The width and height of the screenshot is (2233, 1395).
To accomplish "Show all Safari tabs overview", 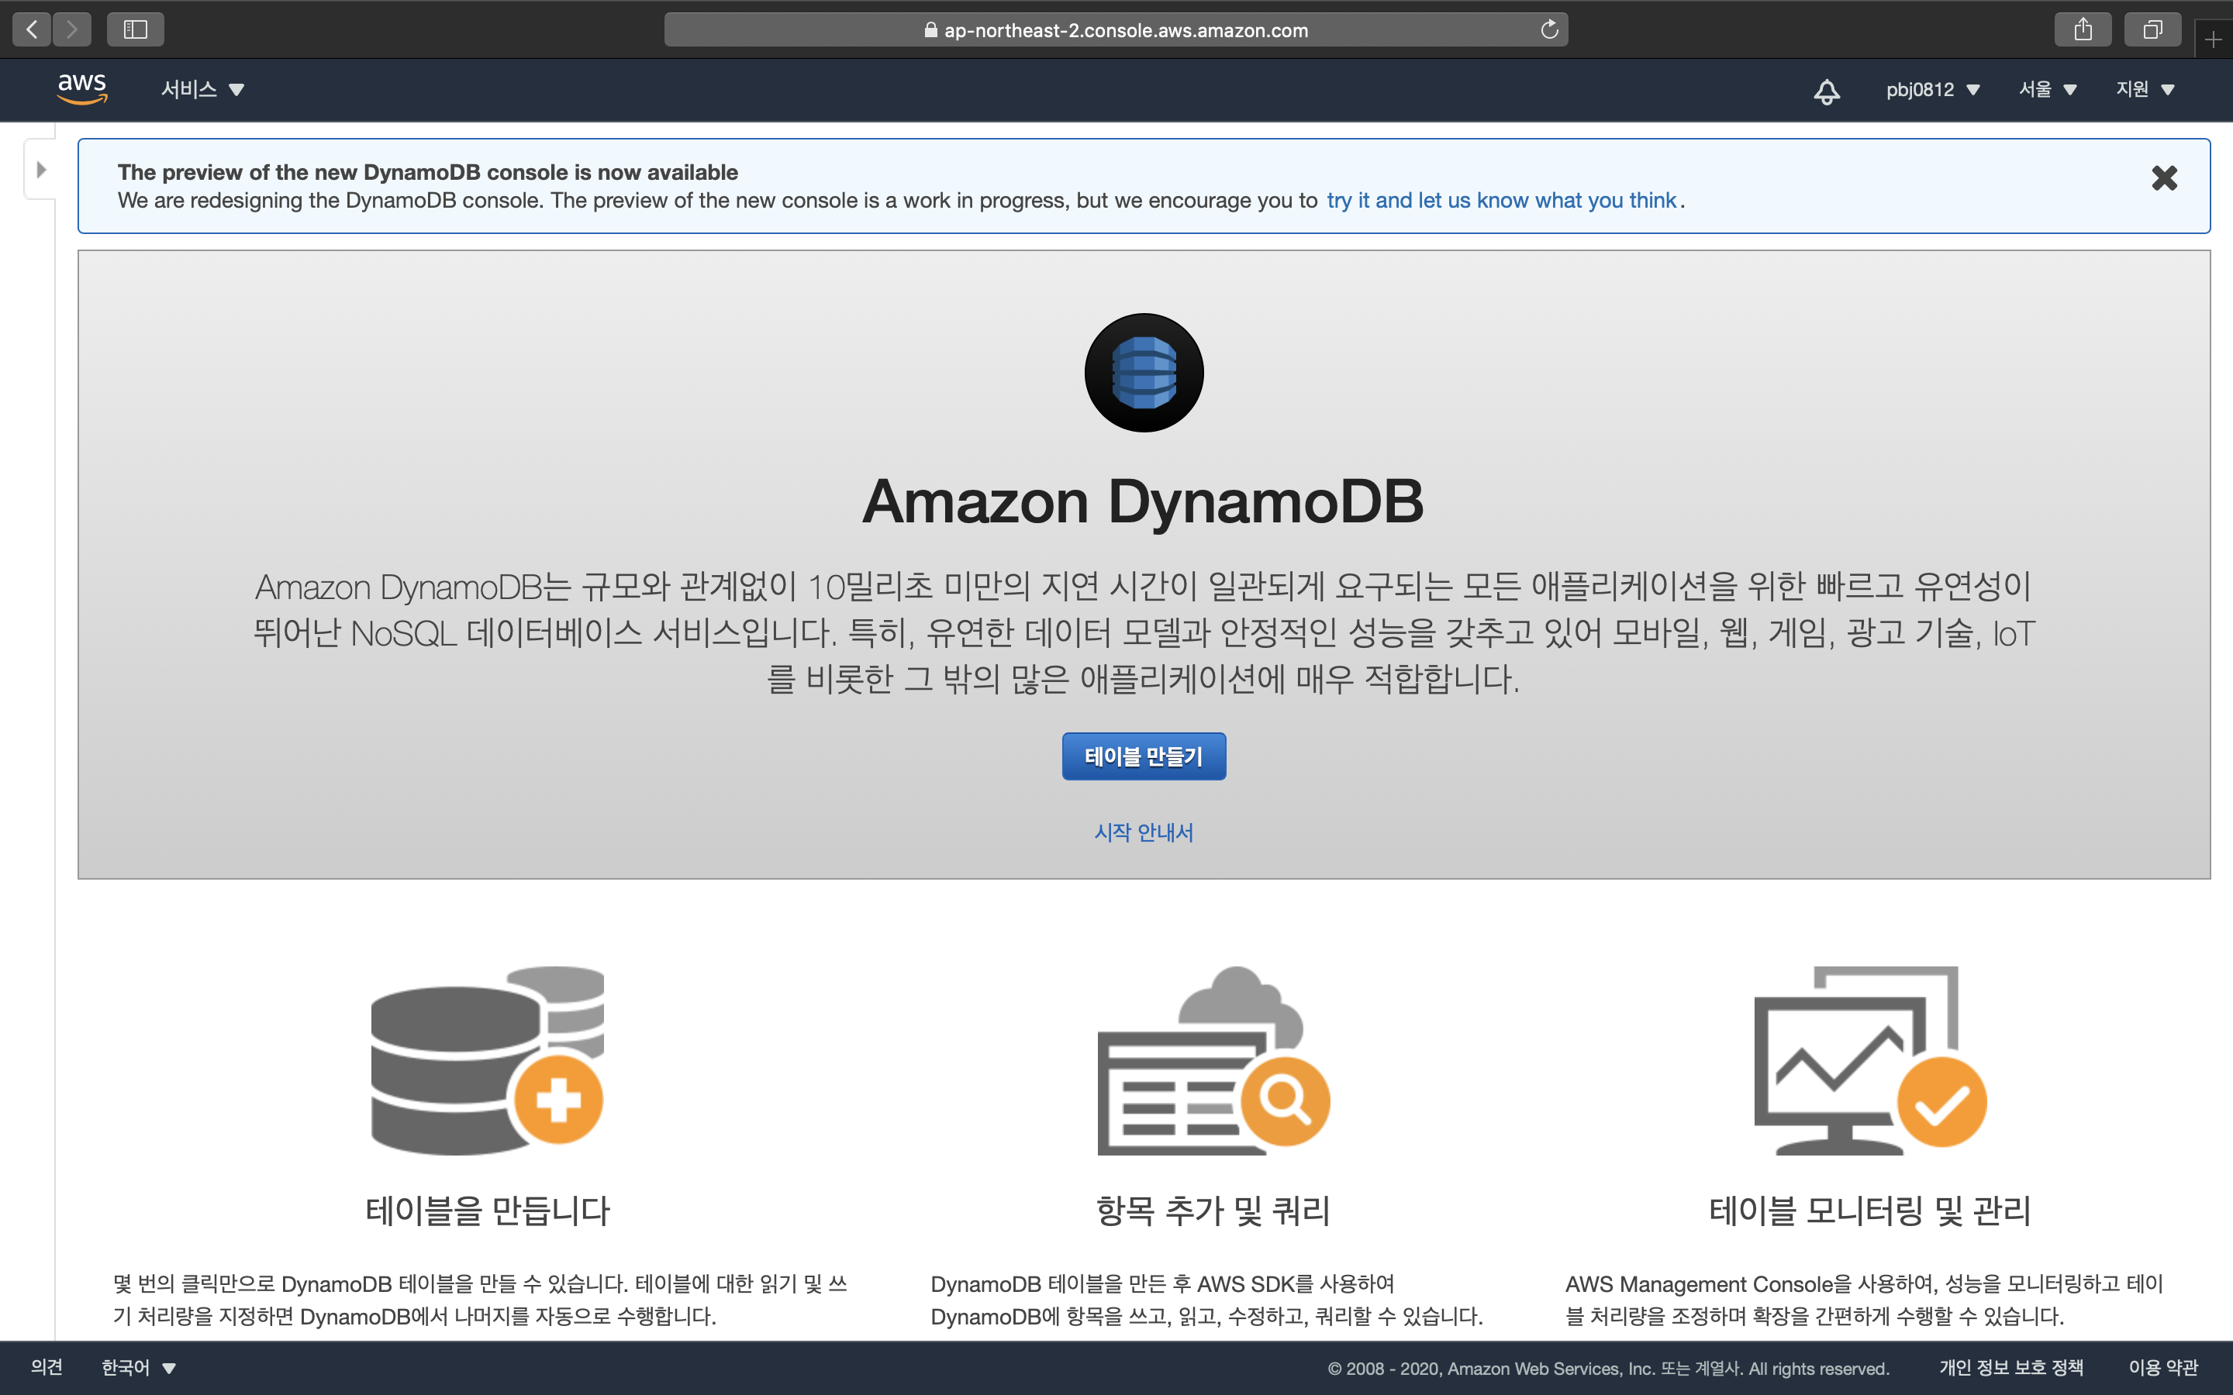I will click(2152, 29).
